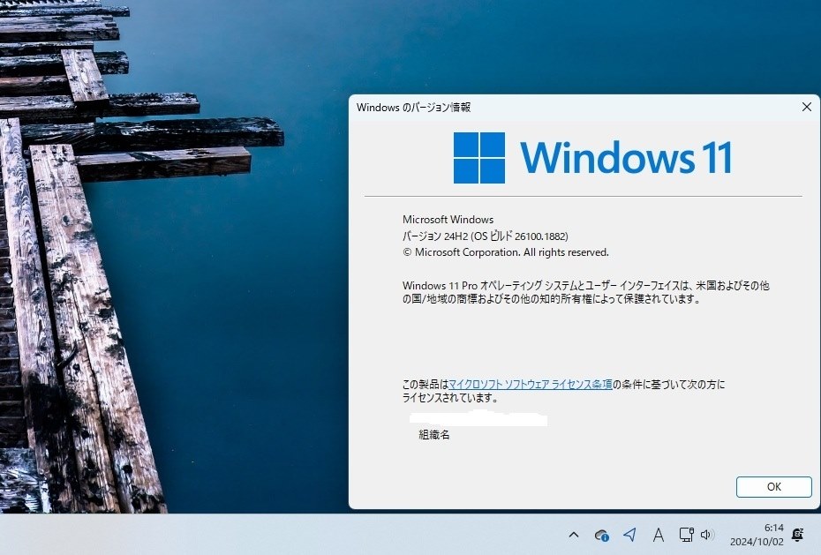The width and height of the screenshot is (821, 555).
Task: Click OK to dismiss the version dialog
Action: [x=773, y=486]
